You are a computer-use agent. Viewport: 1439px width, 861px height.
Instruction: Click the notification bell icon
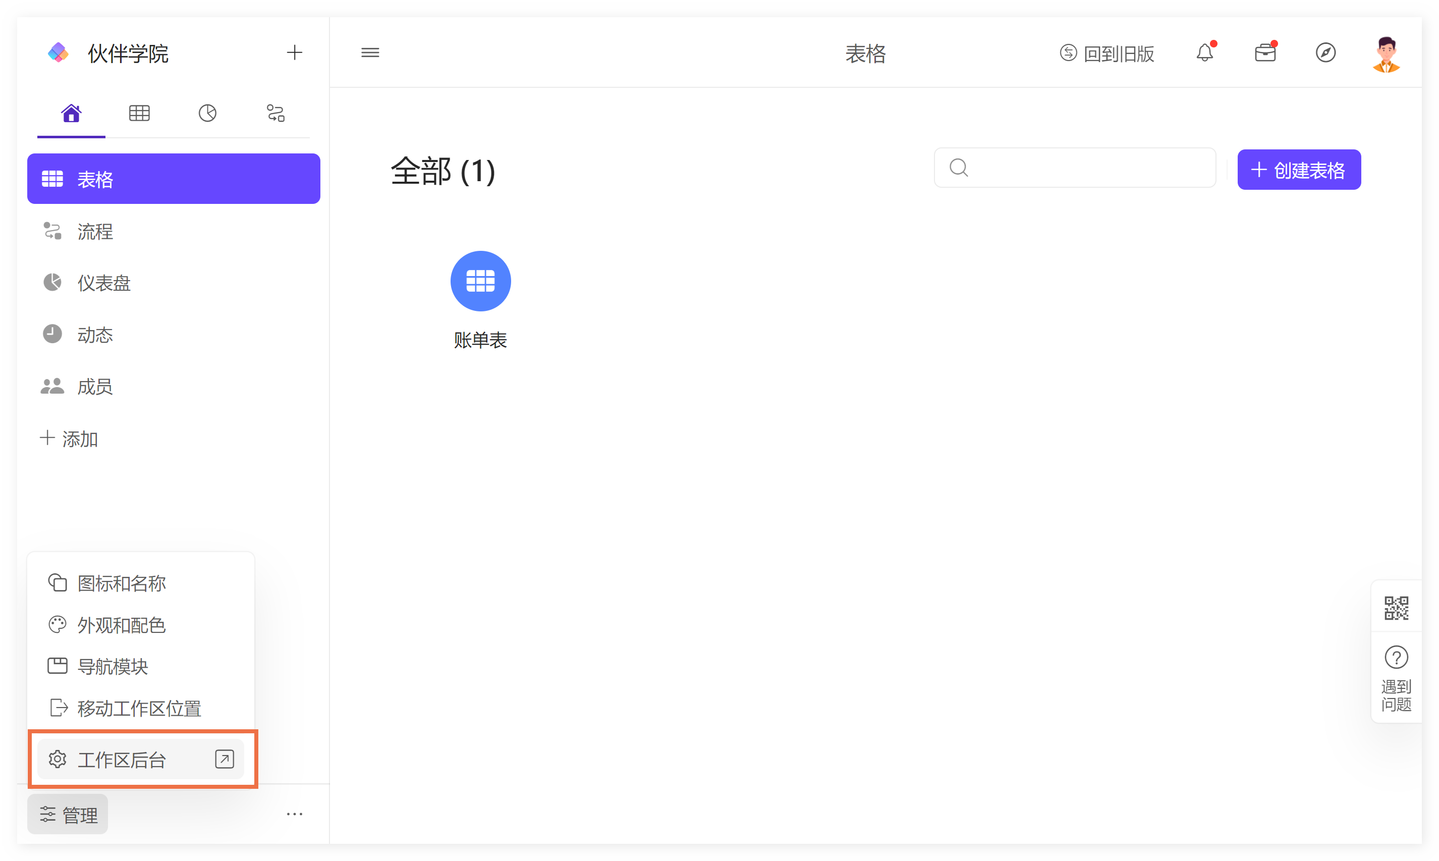click(x=1204, y=53)
